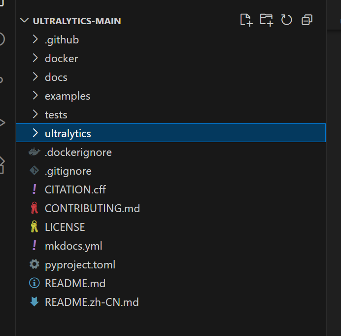Open the README.md file
Viewport: 341px width, 336px height.
point(75,283)
